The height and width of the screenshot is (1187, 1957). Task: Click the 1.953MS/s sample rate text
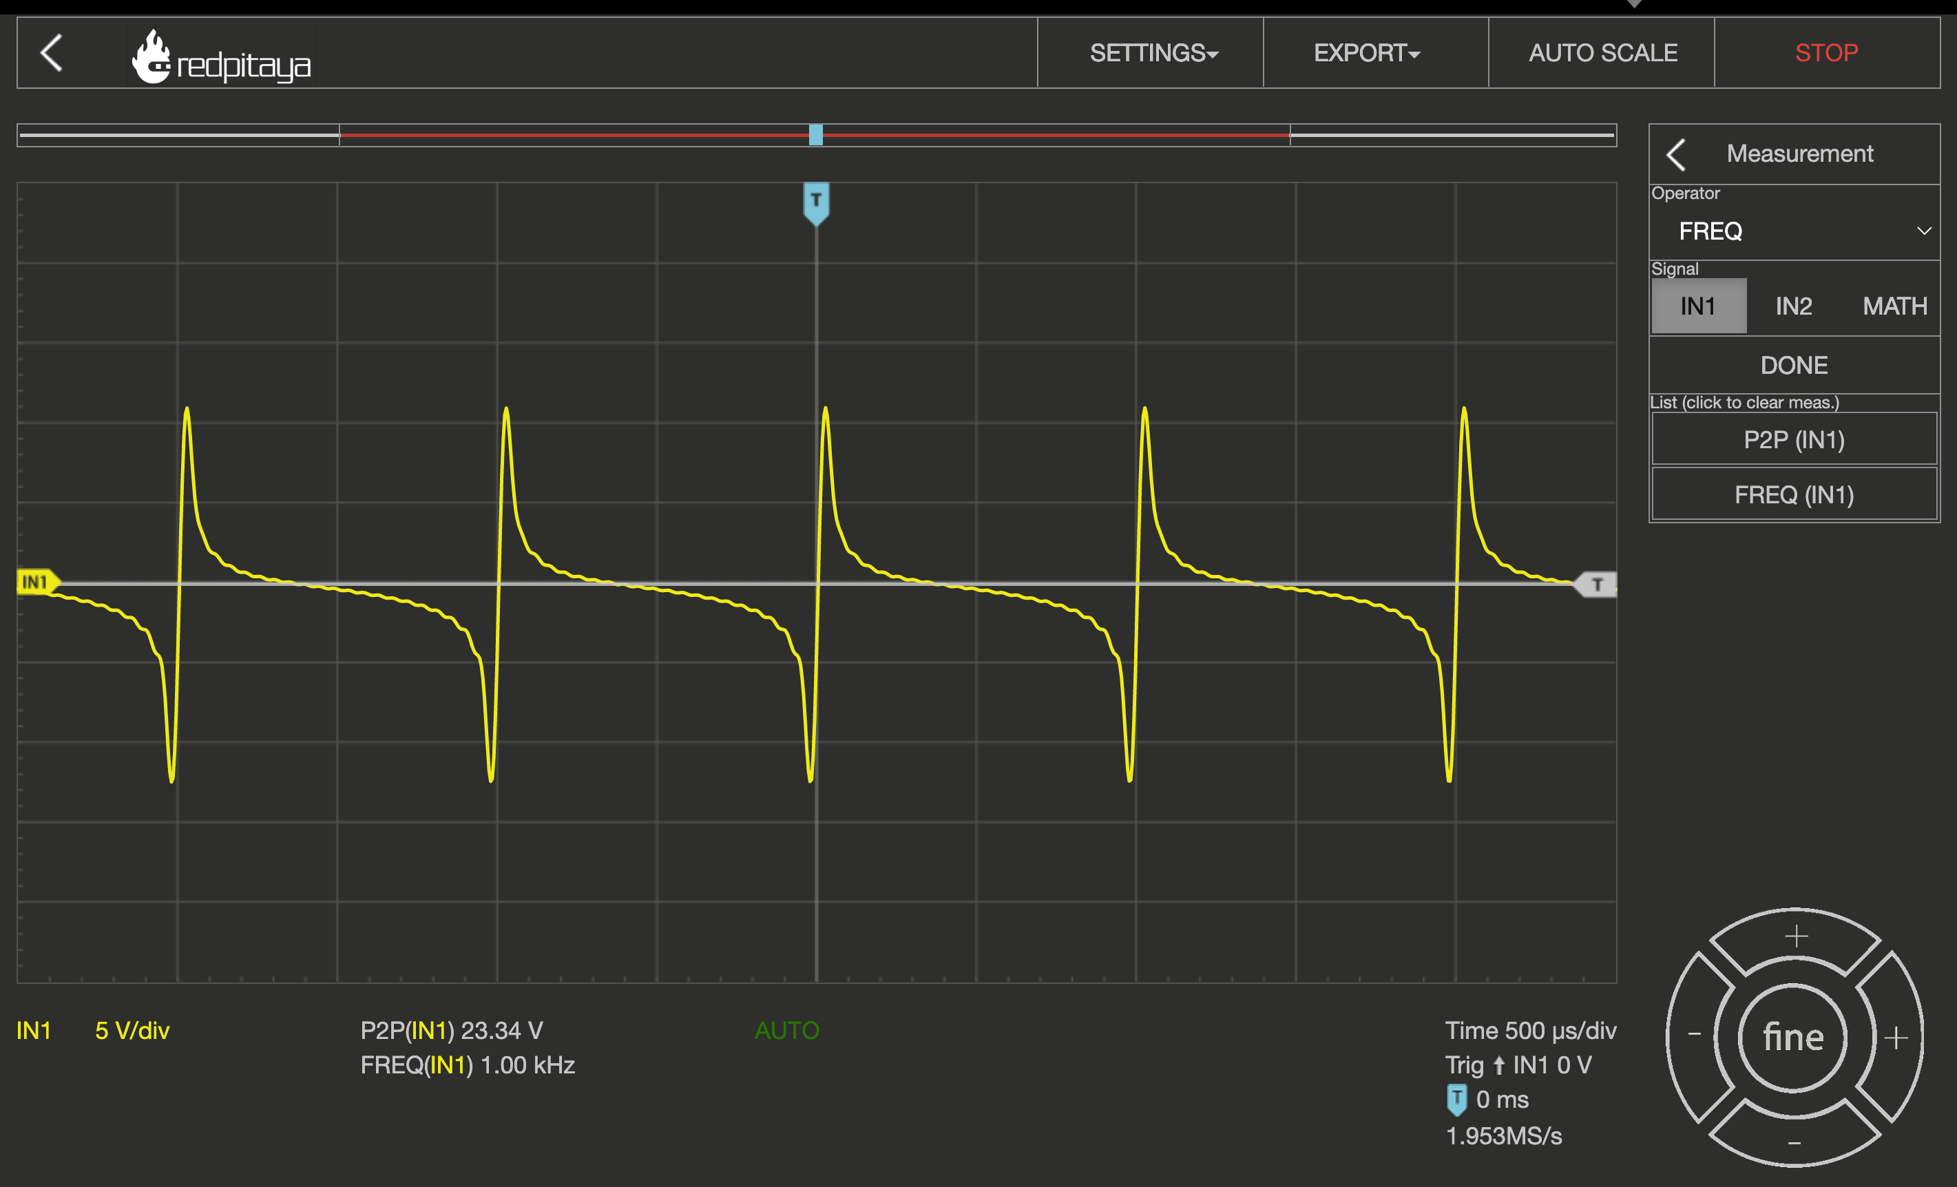(x=1503, y=1136)
